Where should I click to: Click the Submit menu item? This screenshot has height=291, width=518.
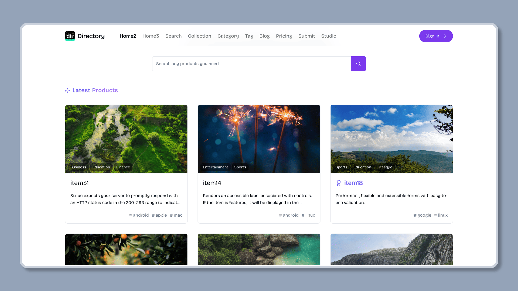(x=307, y=36)
